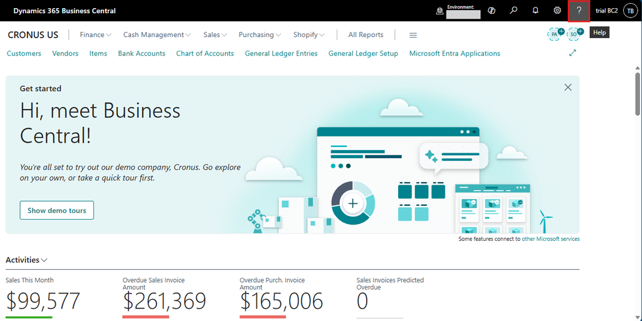Go to Items list
Image resolution: width=642 pixels, height=321 pixels.
[98, 54]
